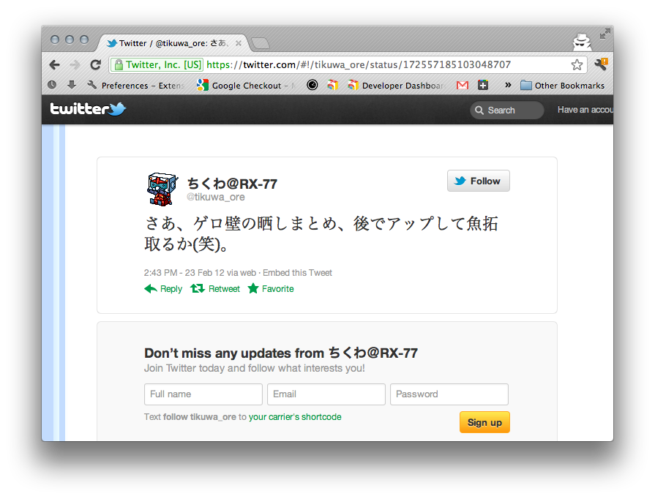Open Developer Dashboard bookmark

396,85
